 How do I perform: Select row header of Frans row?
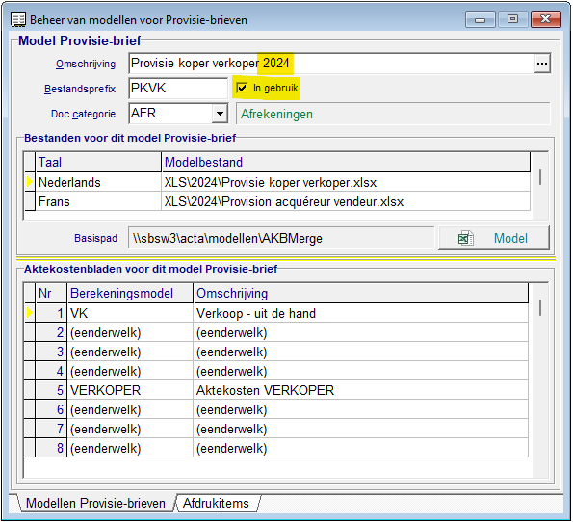pyautogui.click(x=30, y=201)
